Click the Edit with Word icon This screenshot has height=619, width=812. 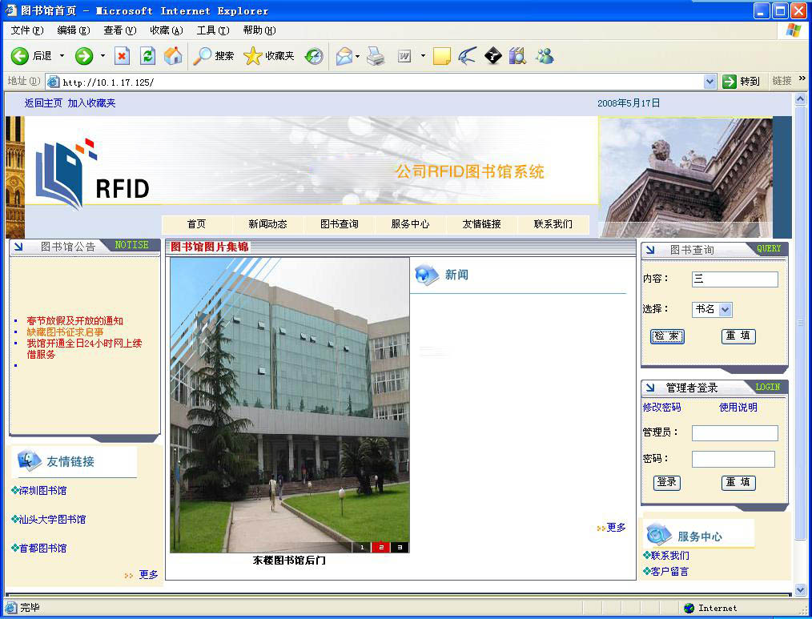click(x=404, y=56)
